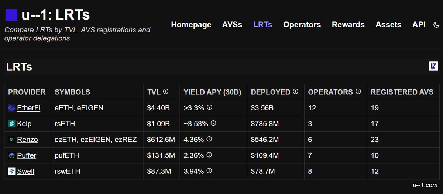
Task: Click the Swell provider logo icon
Action: [x=11, y=171]
